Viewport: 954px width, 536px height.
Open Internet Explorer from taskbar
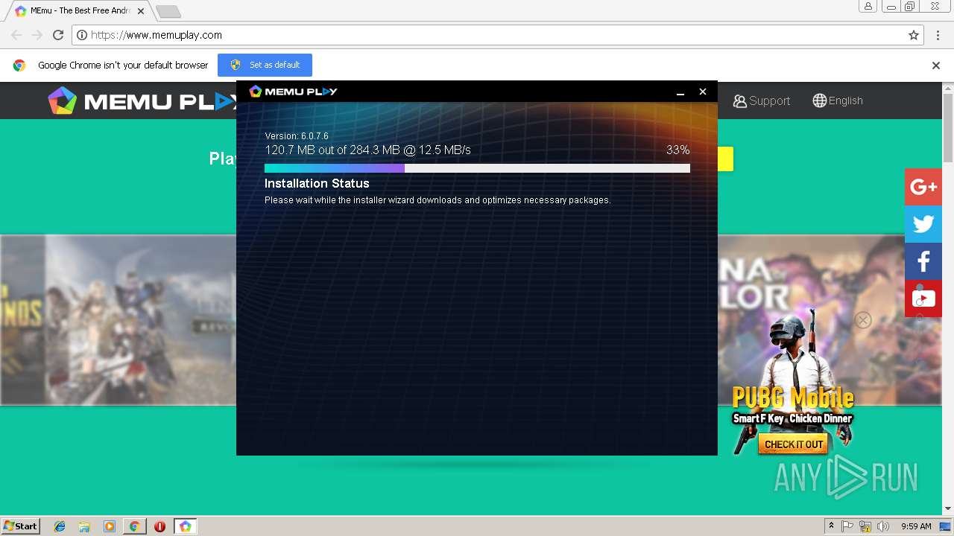pyautogui.click(x=60, y=526)
